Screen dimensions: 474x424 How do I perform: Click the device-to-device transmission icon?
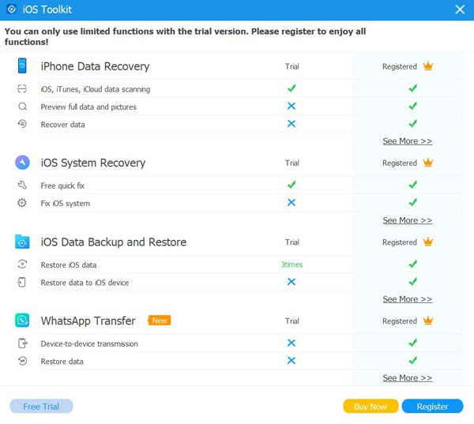[23, 343]
